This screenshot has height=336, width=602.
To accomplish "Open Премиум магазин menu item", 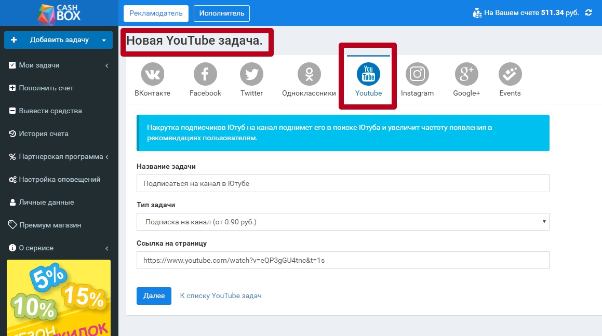I will pos(59,225).
